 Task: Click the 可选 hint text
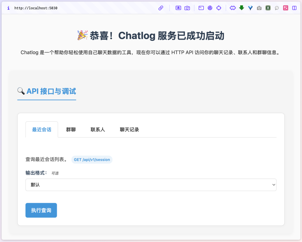[55, 173]
